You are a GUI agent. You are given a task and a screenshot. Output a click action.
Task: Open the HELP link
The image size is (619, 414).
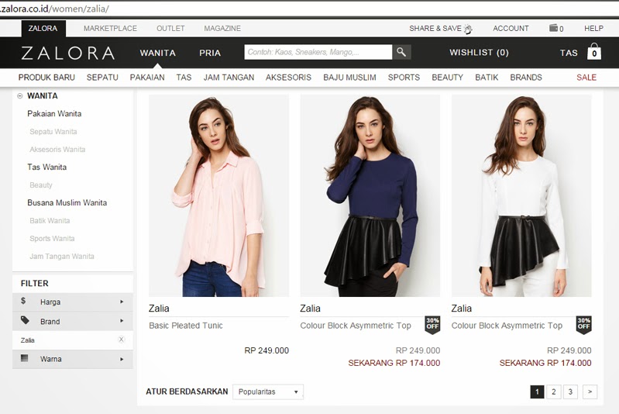(593, 29)
